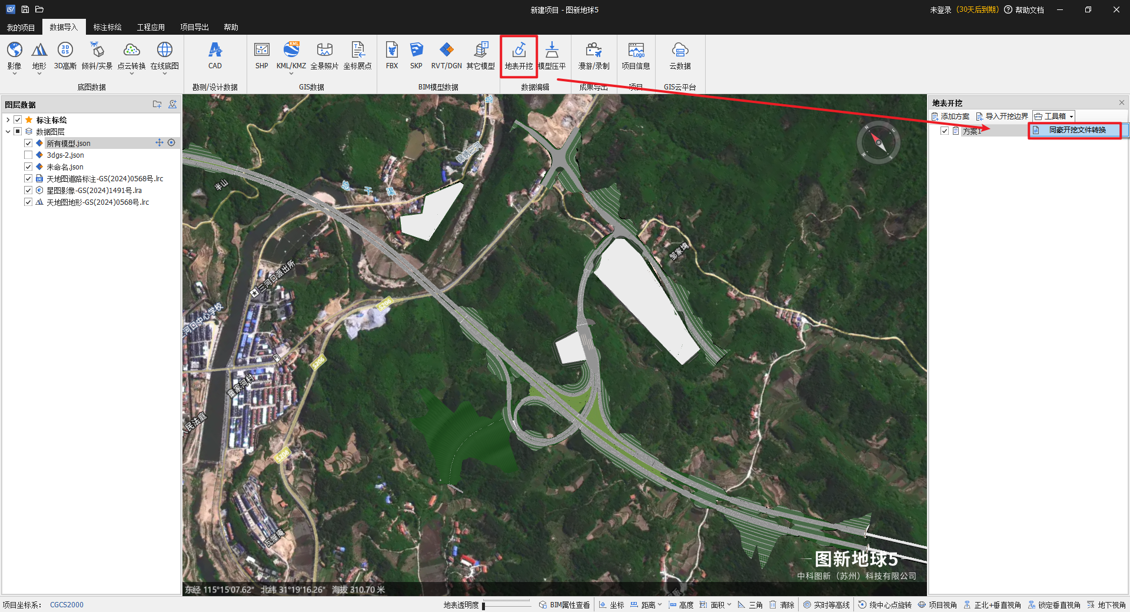Select 同豪开挖文件转换 menu entry
Viewport: 1130px width, 612px height.
1076,130
